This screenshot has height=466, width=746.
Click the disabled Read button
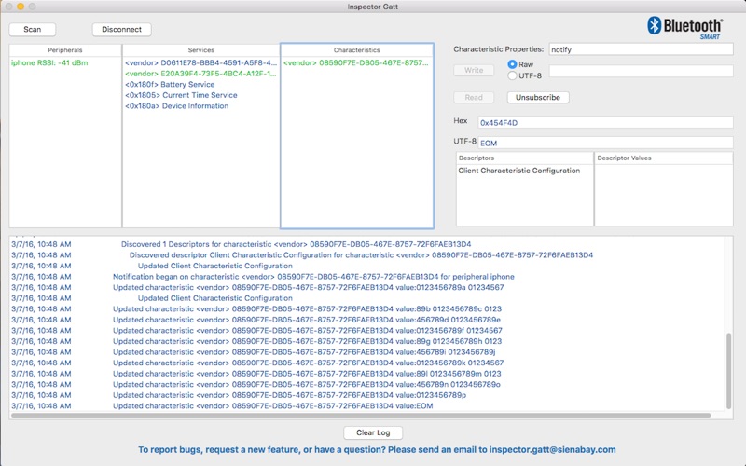(x=474, y=98)
